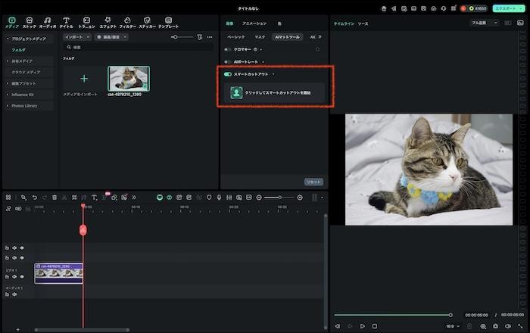Open the フル品質 preview quality dropdown
Screen dimensions: 530x333
point(485,23)
